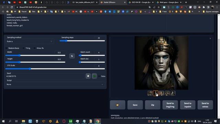220x124 pixels.
Task: Open the Other bookmarks folder at the bar's right end
Action: coord(211,12)
